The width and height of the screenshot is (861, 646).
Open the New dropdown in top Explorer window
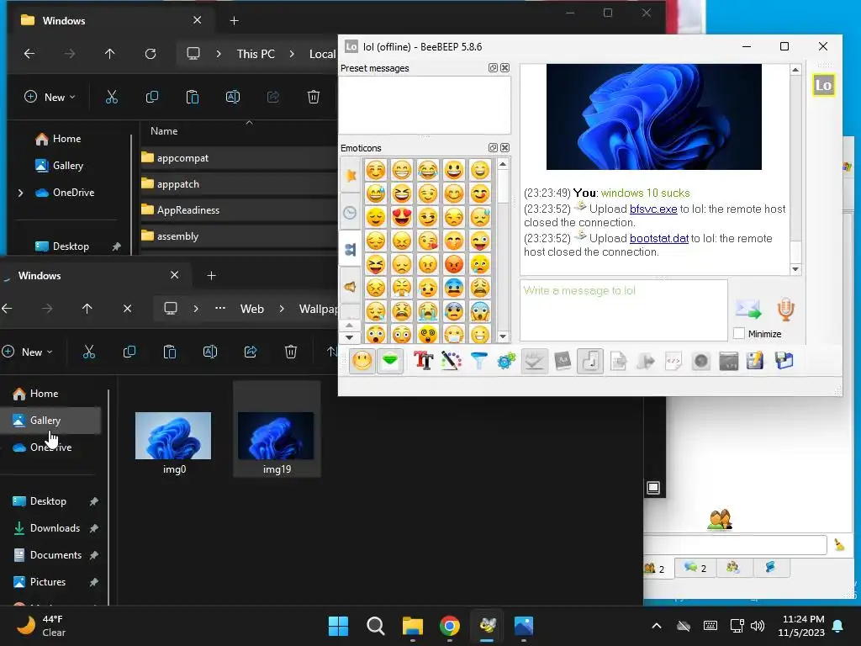[50, 98]
